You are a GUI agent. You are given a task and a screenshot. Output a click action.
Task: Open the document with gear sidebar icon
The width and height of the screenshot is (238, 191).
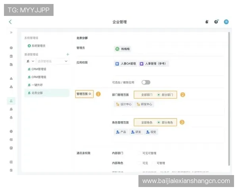coord(11,170)
